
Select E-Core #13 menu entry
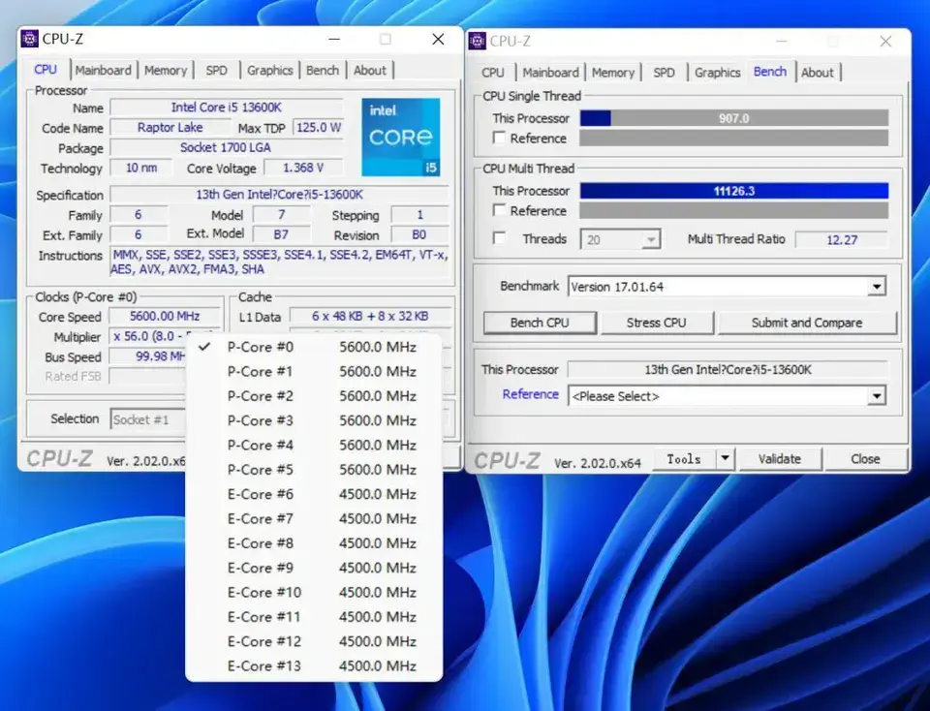[314, 665]
